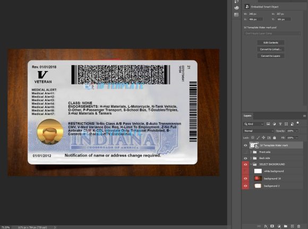Collapse the SELECT BACKGROUND group

(251, 164)
